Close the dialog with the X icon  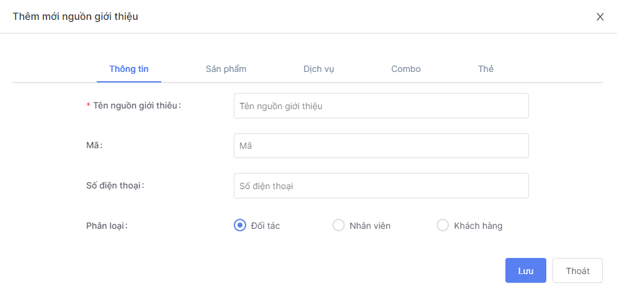tap(600, 17)
